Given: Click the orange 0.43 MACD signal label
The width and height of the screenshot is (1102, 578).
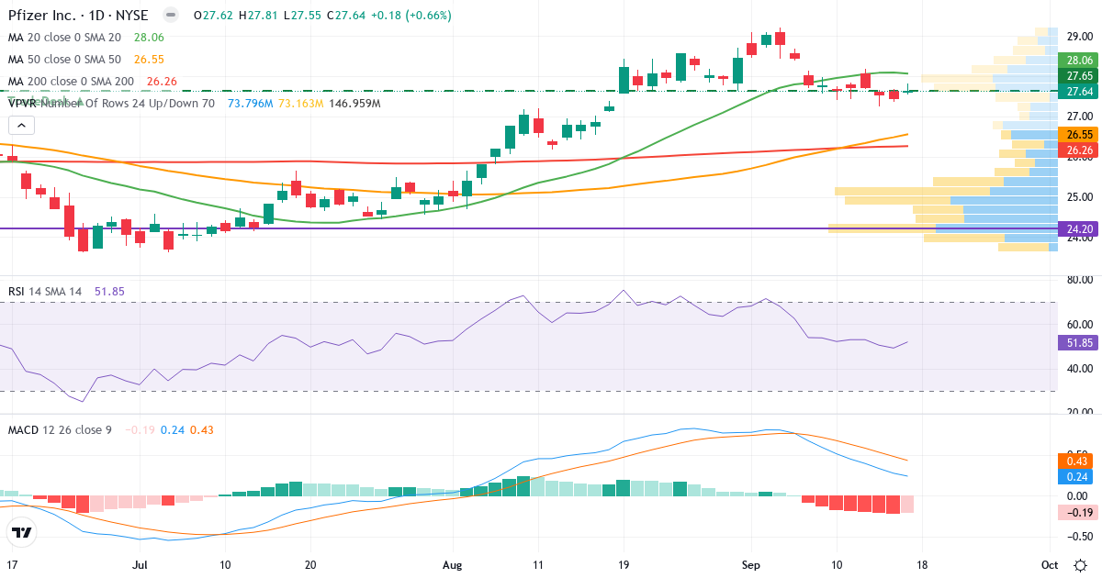Looking at the screenshot, I should pos(1074,461).
